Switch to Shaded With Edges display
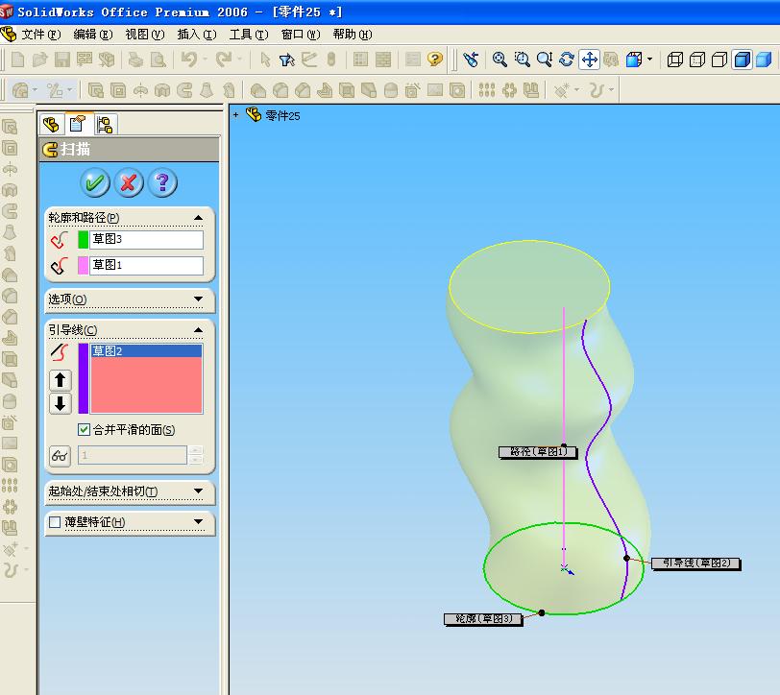Viewport: 780px width, 695px height. (743, 60)
